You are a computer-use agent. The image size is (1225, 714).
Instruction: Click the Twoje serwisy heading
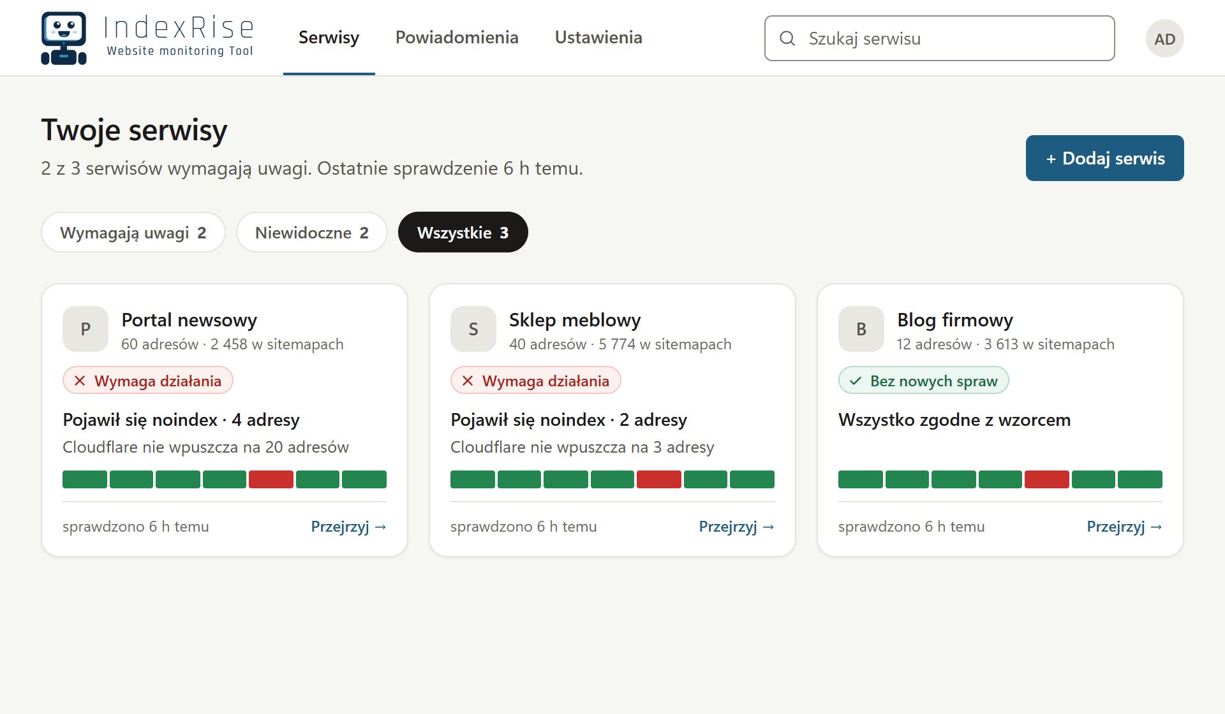134,131
